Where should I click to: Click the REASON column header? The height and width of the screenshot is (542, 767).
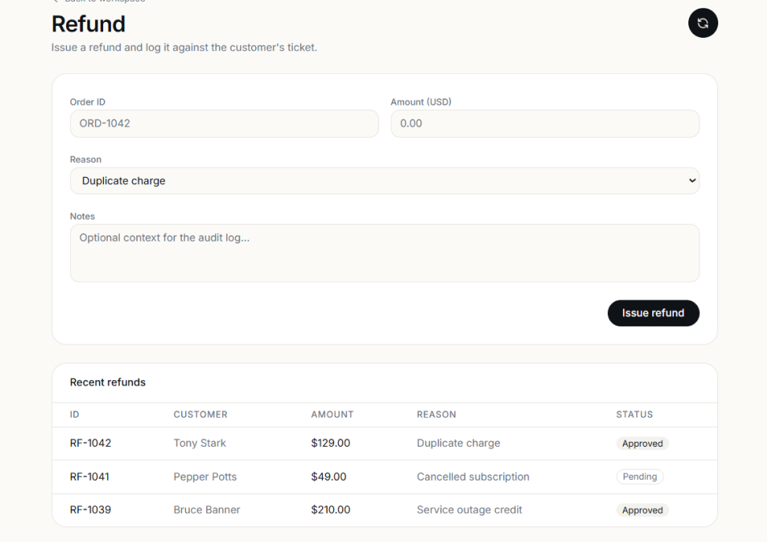tap(436, 415)
